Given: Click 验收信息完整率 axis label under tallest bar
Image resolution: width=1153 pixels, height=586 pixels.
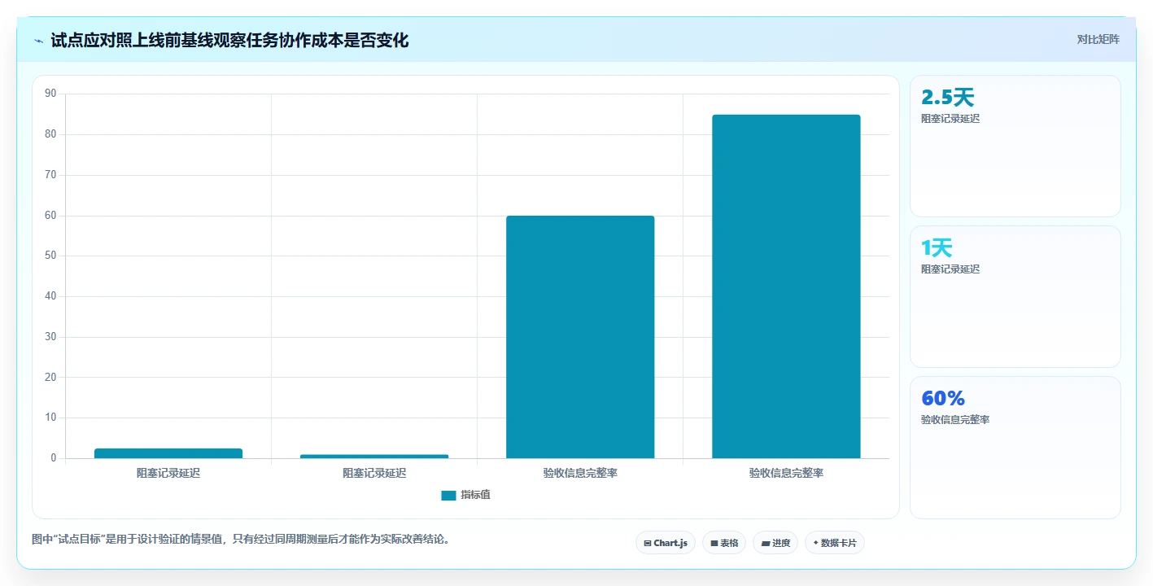Looking at the screenshot, I should (x=786, y=473).
